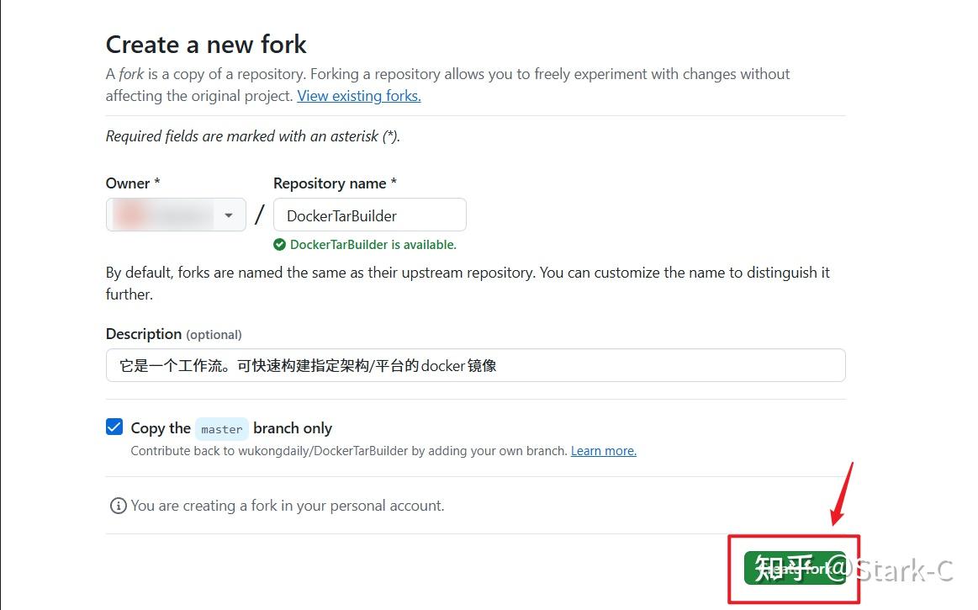
Task: Click the info circle icon beside personal account note
Action: point(117,505)
